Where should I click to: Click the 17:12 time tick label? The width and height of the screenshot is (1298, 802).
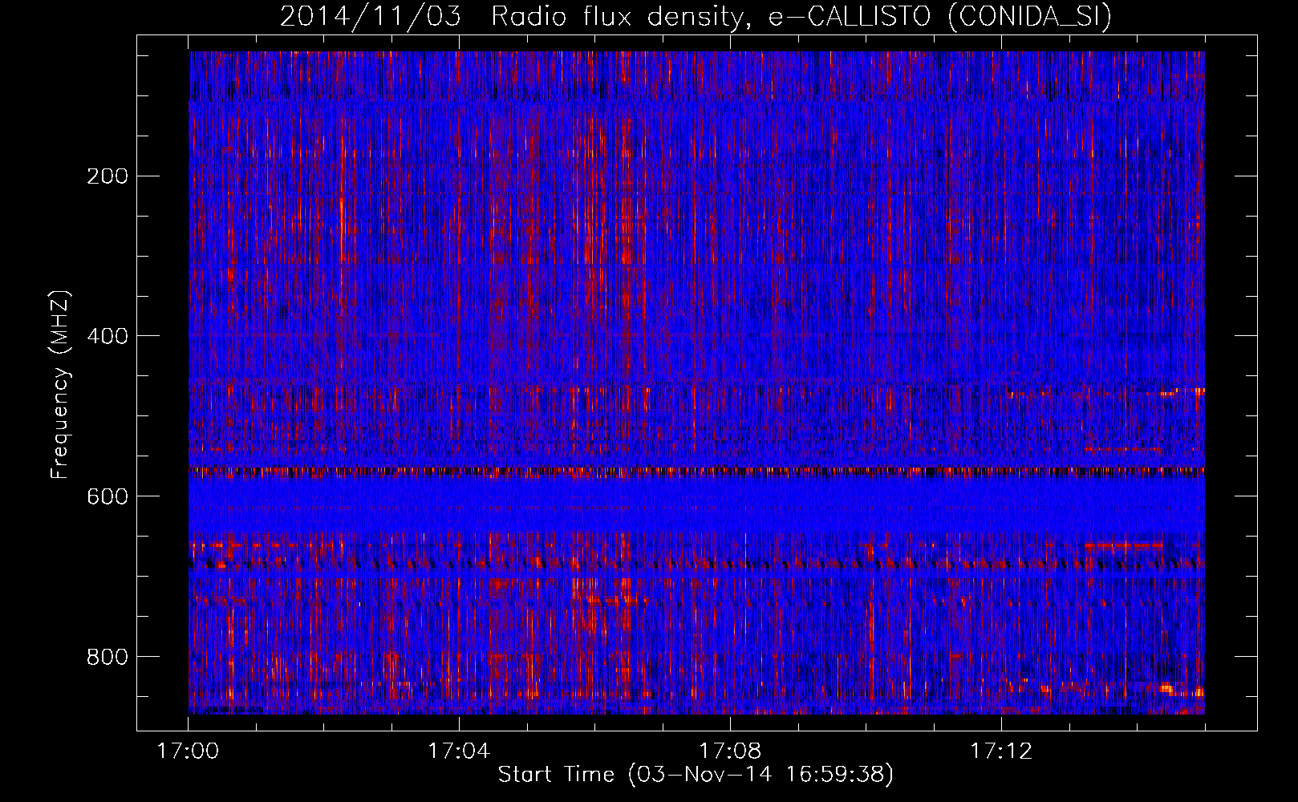(1001, 751)
